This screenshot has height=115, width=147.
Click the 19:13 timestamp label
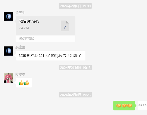point(75,67)
